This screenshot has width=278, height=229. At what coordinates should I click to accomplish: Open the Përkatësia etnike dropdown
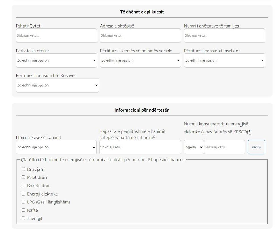pos(56,60)
